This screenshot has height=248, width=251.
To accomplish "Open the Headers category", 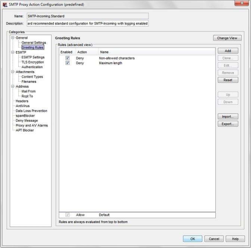I will coord(22,101).
